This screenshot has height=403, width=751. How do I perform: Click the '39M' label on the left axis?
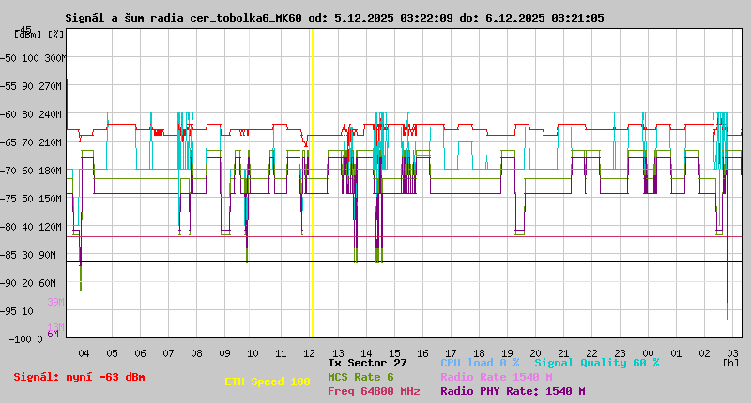pyautogui.click(x=55, y=302)
